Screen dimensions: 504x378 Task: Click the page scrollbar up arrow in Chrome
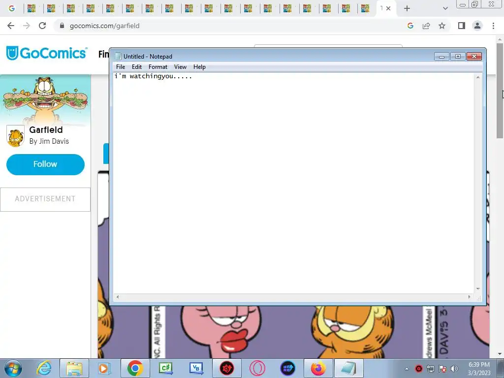[x=500, y=39]
